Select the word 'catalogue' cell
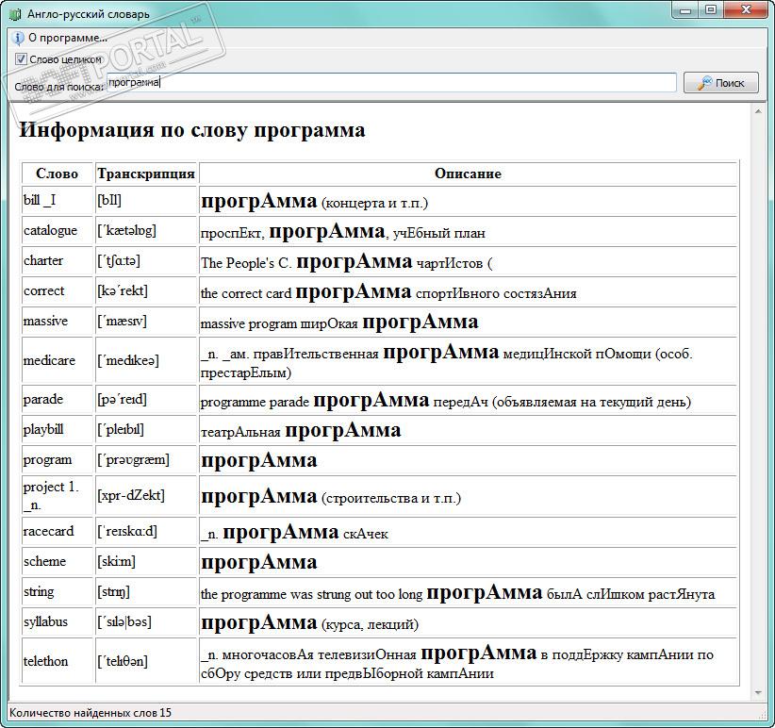The height and width of the screenshot is (728, 775). coord(58,231)
